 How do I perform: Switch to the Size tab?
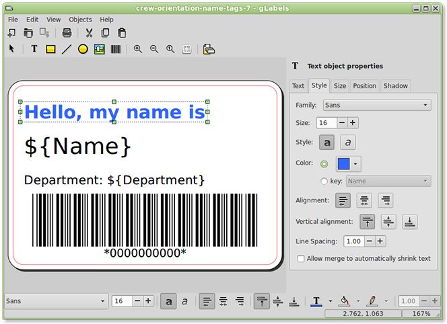340,85
